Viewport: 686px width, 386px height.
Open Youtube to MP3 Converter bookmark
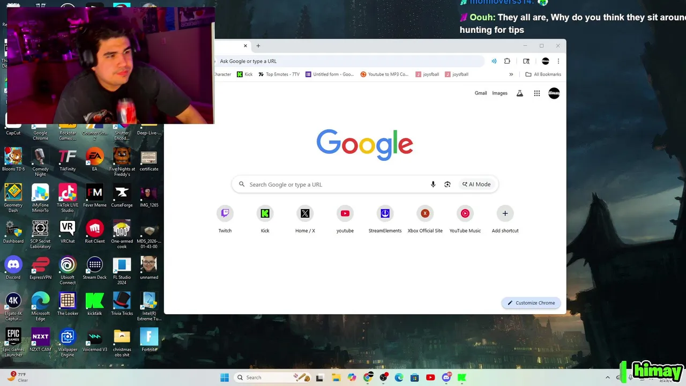coord(384,75)
